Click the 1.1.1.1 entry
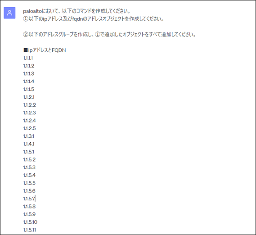This screenshot has height=235, width=256. (x=28, y=58)
